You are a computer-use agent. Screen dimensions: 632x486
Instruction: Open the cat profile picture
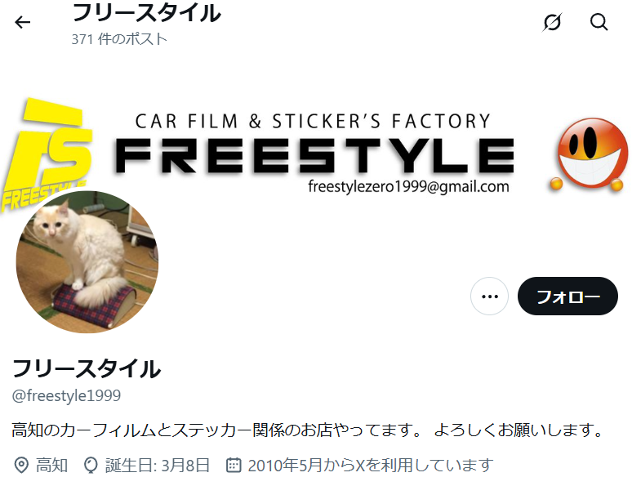87,262
